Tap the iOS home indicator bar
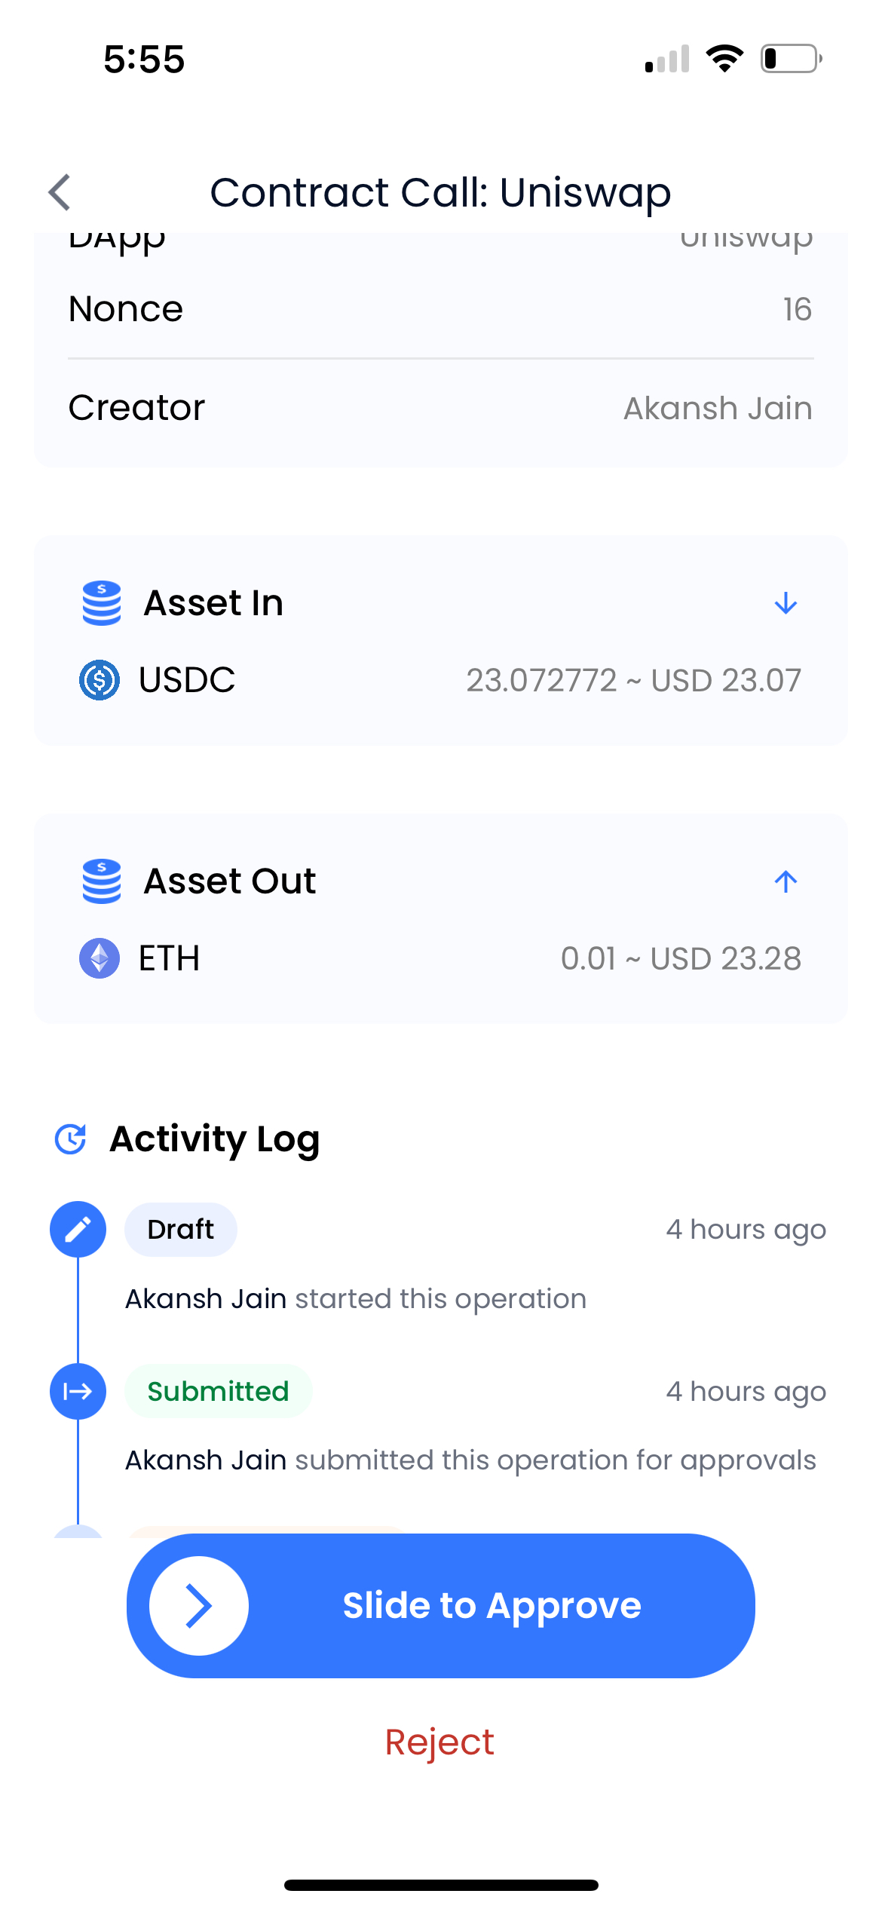 [x=441, y=1885]
